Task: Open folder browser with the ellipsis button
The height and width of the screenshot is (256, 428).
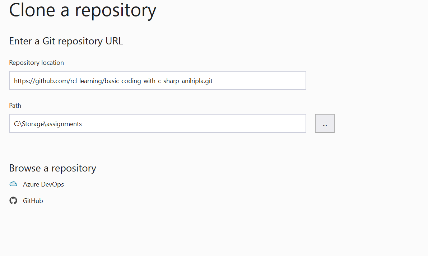Action: (x=325, y=123)
